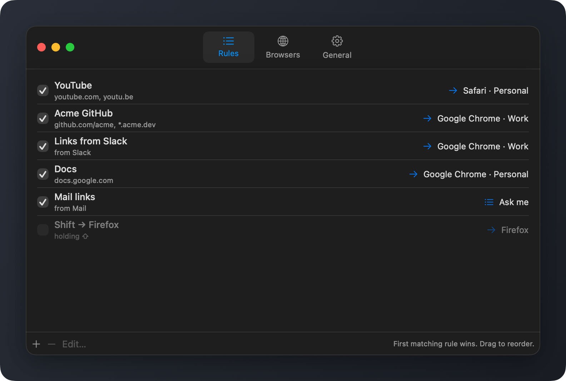
Task: Minimize window with yellow button
Action: (x=56, y=47)
